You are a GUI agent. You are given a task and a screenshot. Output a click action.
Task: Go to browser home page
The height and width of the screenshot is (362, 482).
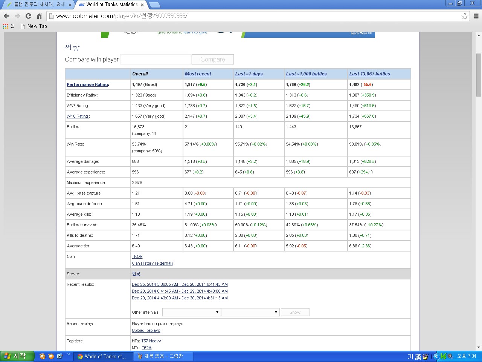(39, 16)
